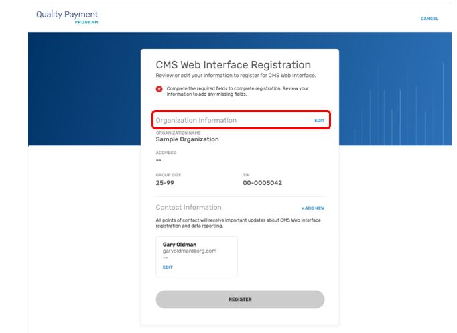Click the GROUP SIZE field label

click(x=168, y=175)
